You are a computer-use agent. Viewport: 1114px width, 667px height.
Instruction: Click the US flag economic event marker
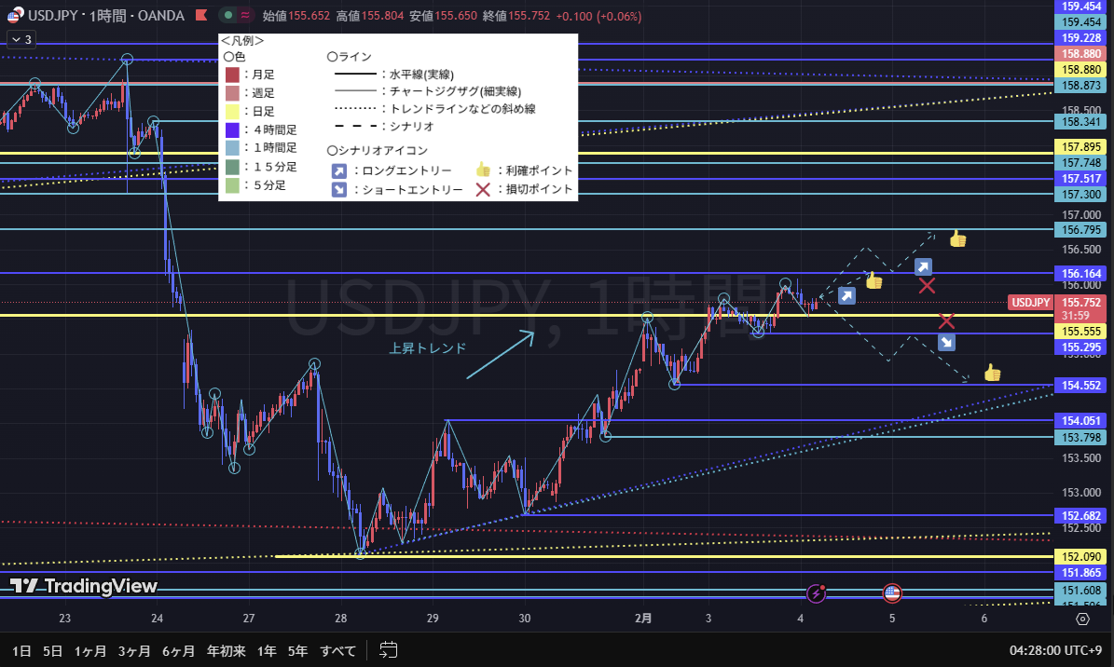pos(892,592)
